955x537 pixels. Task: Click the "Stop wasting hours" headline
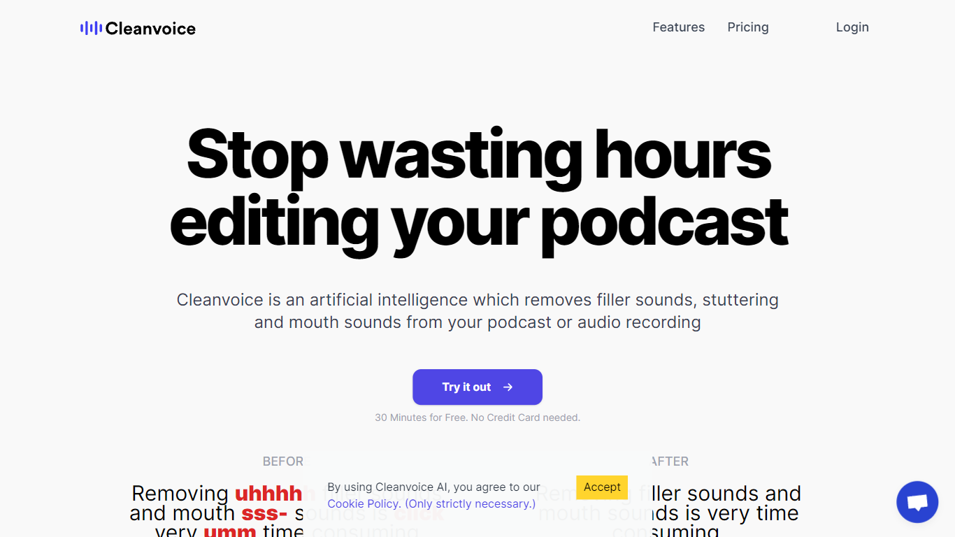click(x=477, y=155)
